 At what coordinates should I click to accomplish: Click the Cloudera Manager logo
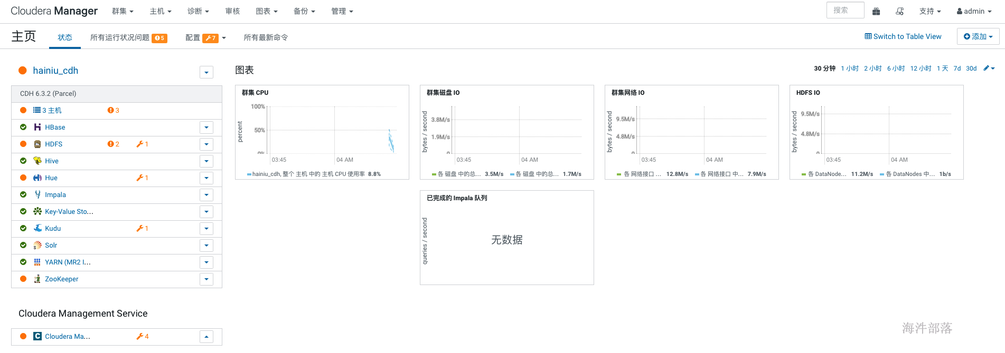(54, 11)
